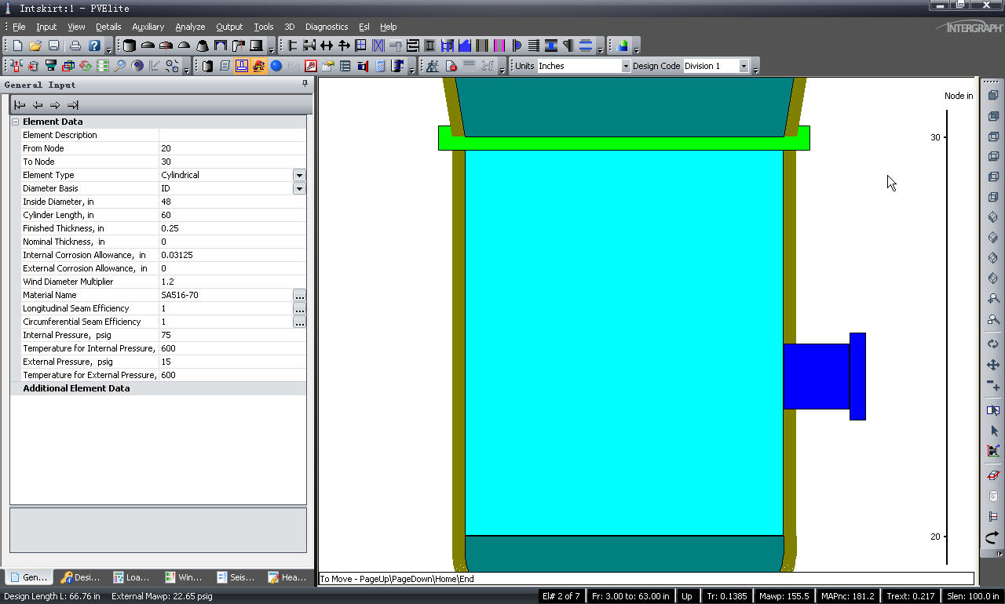Switch to the Loa... tab
This screenshot has height=604, width=1005.
132,577
